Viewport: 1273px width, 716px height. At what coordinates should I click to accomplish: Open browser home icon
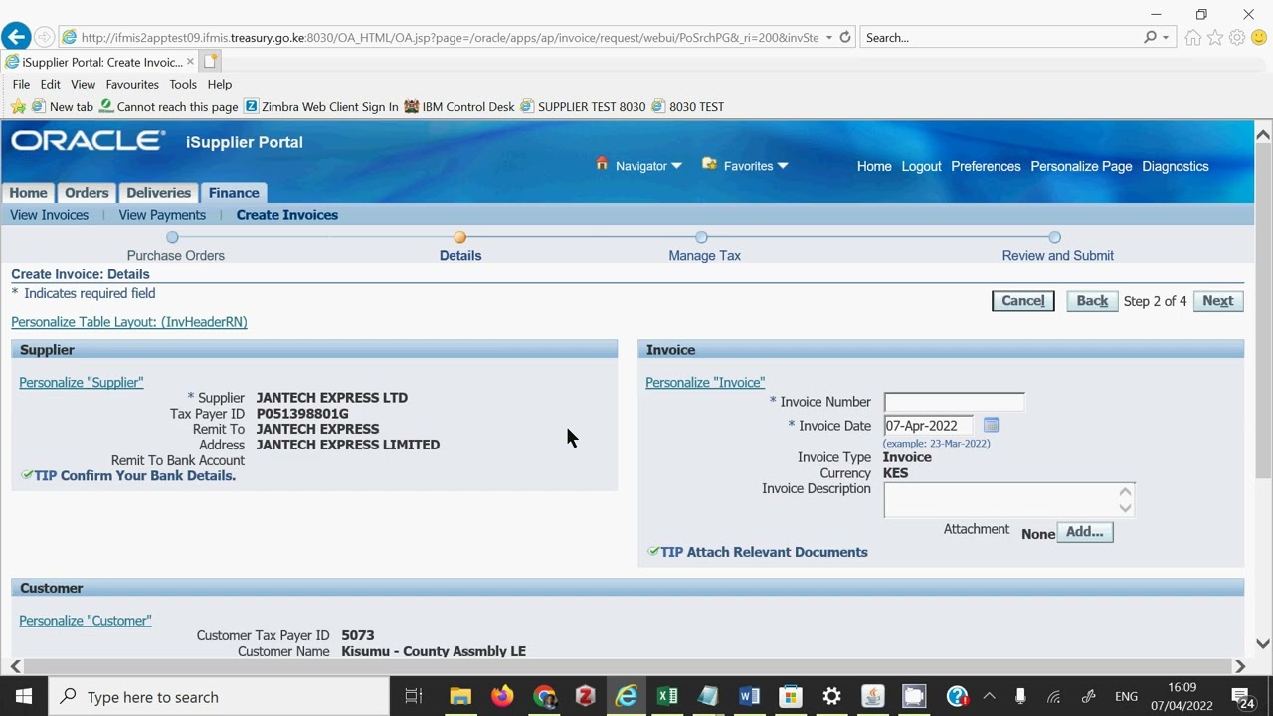(x=1193, y=38)
